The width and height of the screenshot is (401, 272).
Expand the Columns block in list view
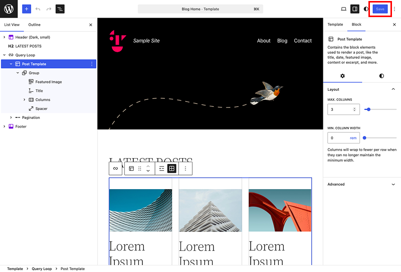(24, 100)
